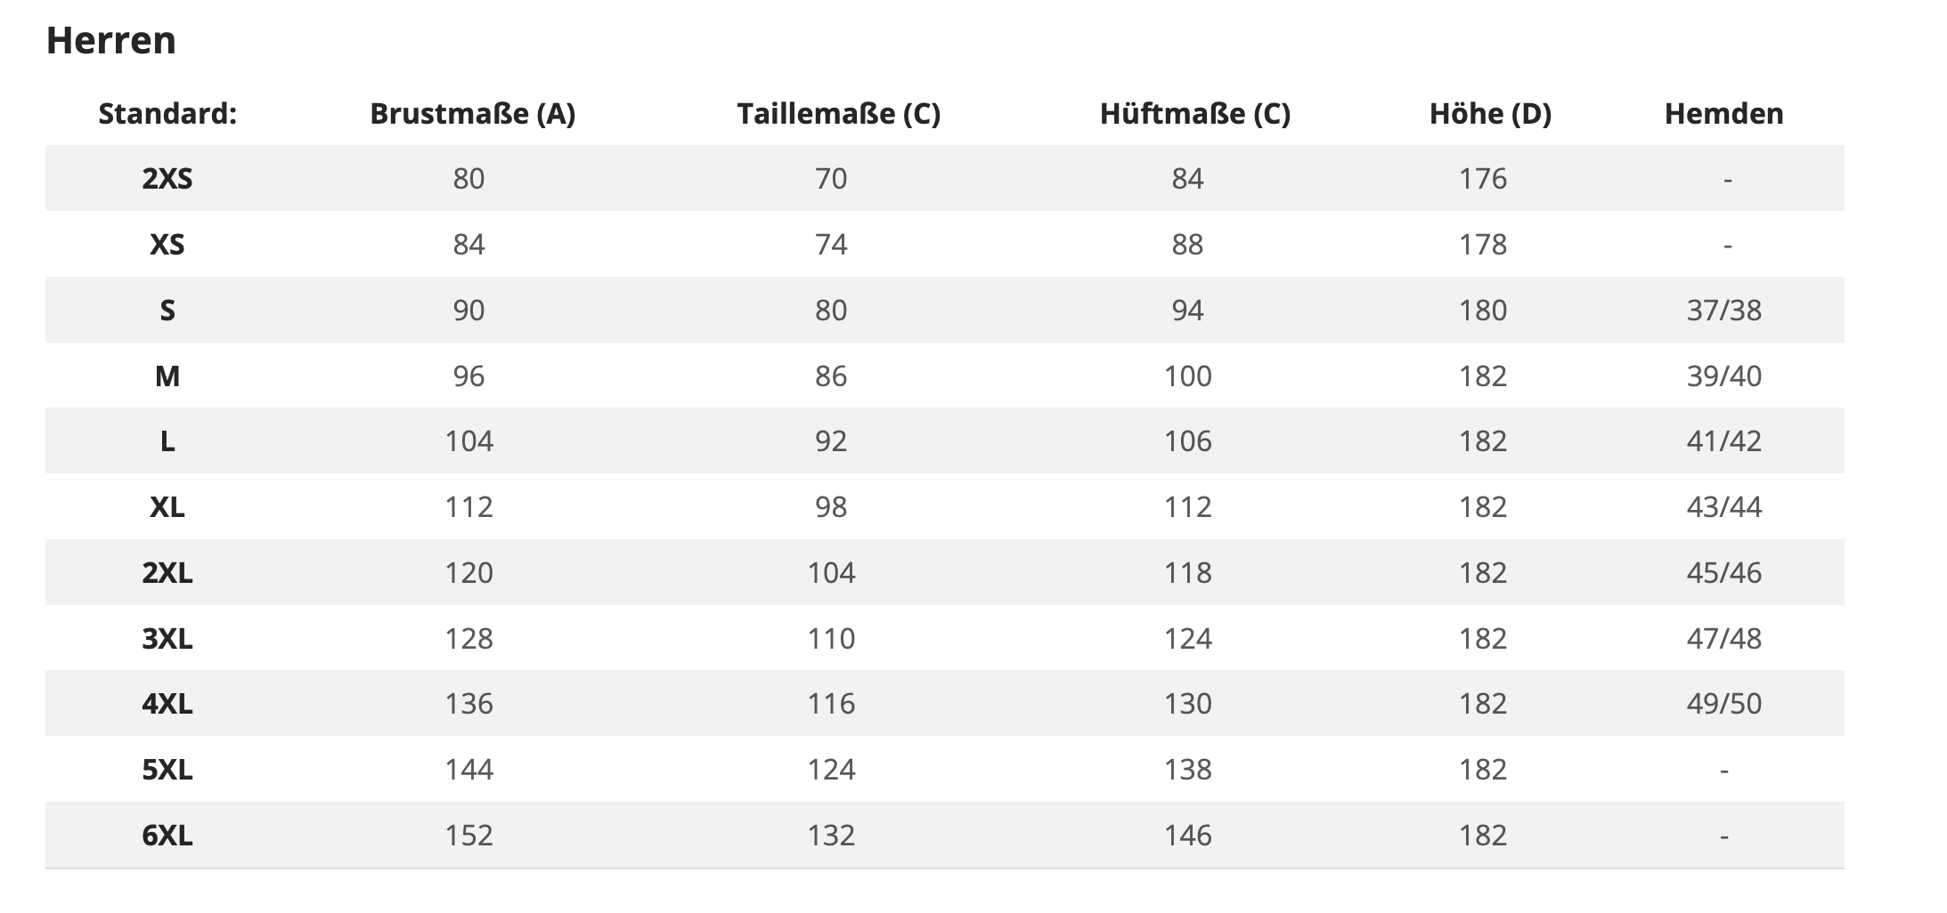
Task: Click the Brustmaße (A) column header
Action: pos(472,114)
